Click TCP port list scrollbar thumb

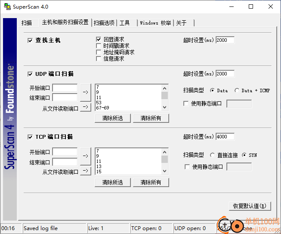click(164, 159)
